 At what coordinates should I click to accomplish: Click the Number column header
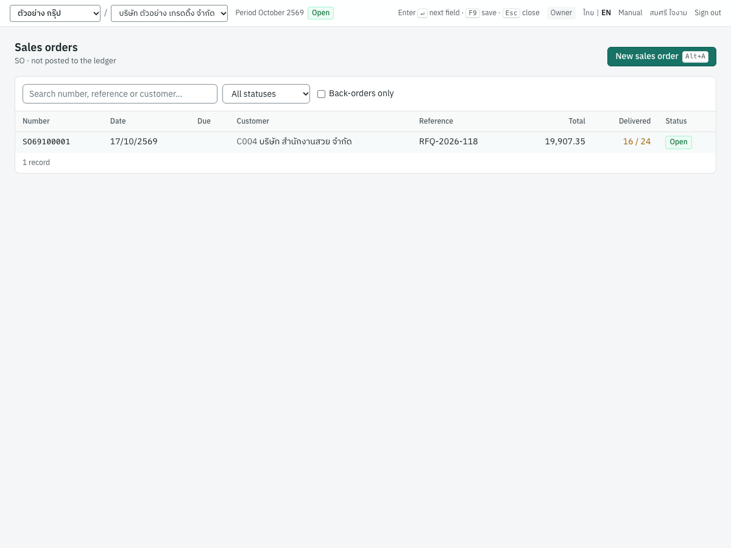pyautogui.click(x=36, y=121)
